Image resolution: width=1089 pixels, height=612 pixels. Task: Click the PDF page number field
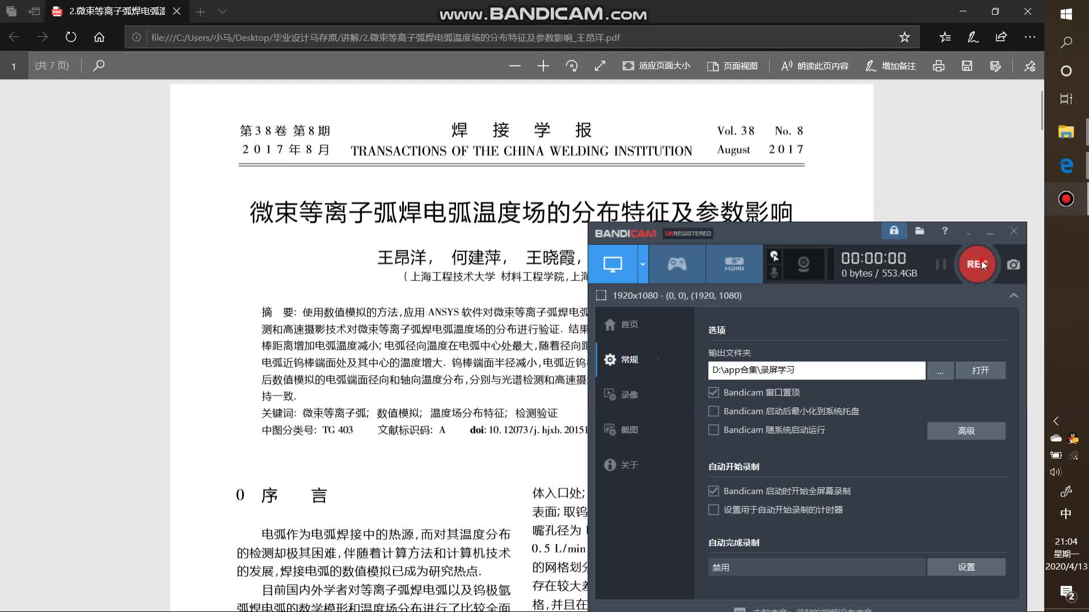point(14,66)
